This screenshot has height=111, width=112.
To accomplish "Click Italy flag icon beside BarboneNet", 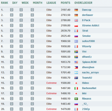I will pyautogui.click(x=76, y=88).
